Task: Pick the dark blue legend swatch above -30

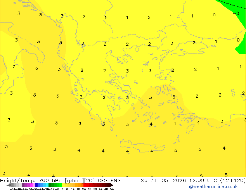Action: tap(36, 185)
